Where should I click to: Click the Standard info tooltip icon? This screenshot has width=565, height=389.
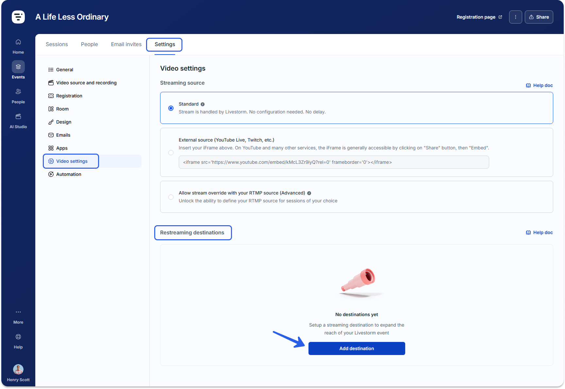coord(203,104)
